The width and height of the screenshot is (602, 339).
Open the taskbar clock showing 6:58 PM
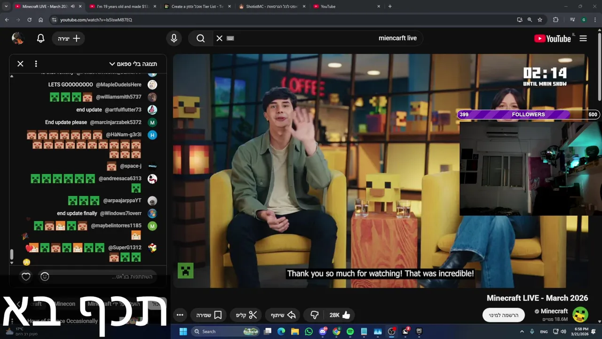tap(579, 331)
